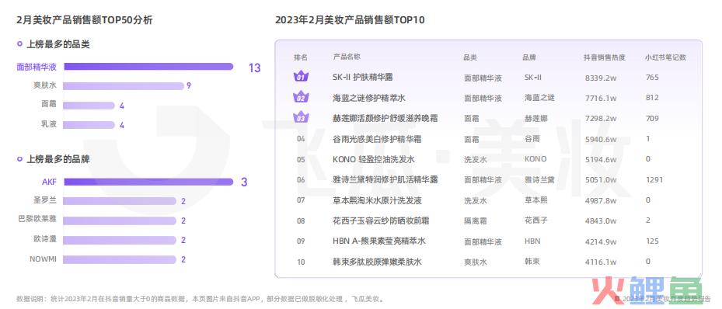Select the 面部精华液 bar with value 13

coord(148,67)
